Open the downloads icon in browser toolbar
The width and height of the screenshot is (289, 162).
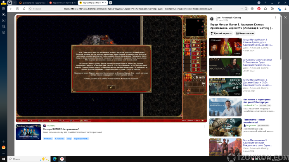click(x=286, y=9)
